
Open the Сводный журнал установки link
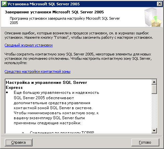[x=29, y=45]
